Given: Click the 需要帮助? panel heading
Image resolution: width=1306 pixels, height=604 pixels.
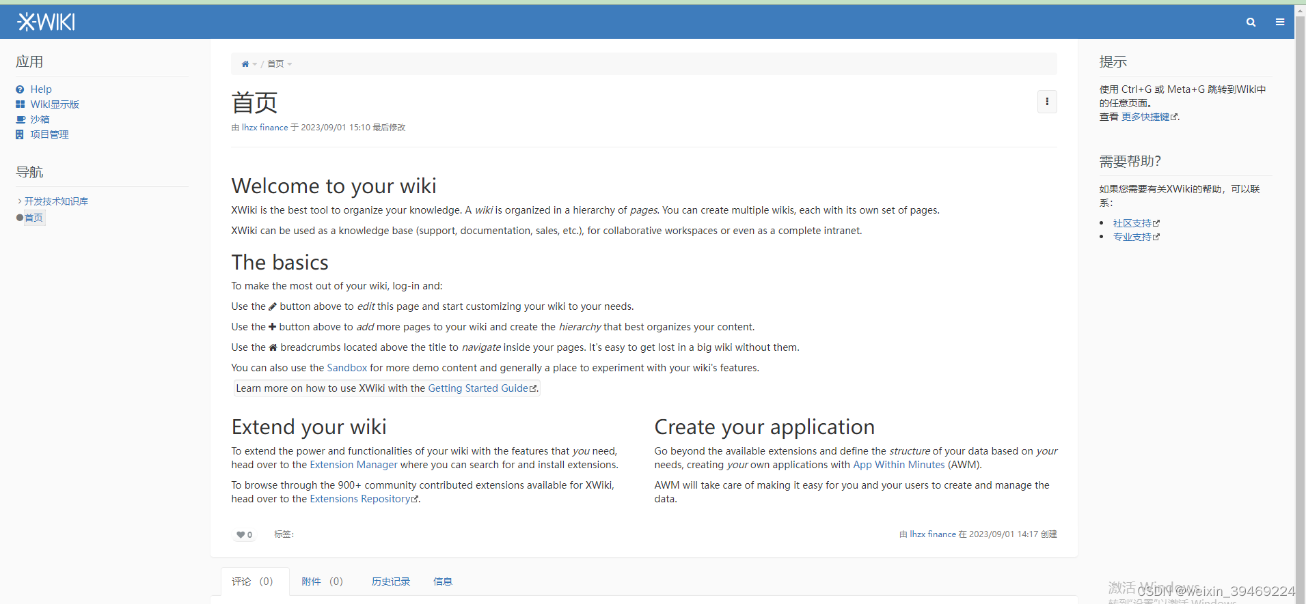Looking at the screenshot, I should point(1130,161).
